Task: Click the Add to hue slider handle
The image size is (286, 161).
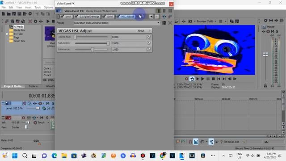Action: click(x=76, y=37)
